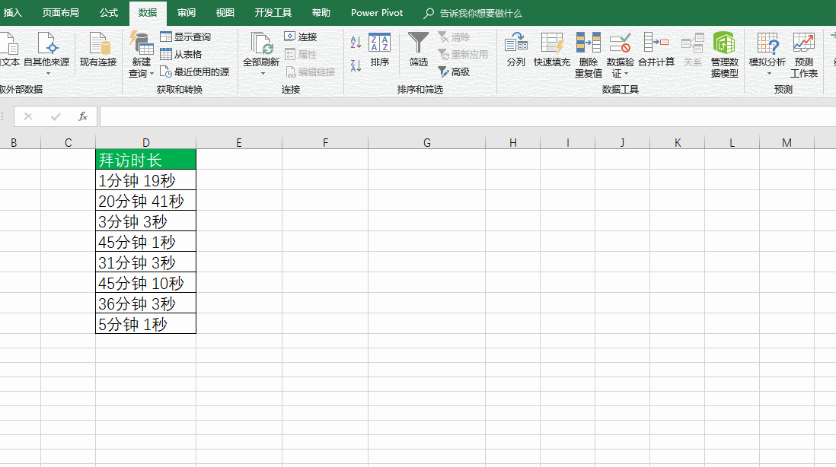Select column M header
This screenshot has width=836, height=467.
787,142
